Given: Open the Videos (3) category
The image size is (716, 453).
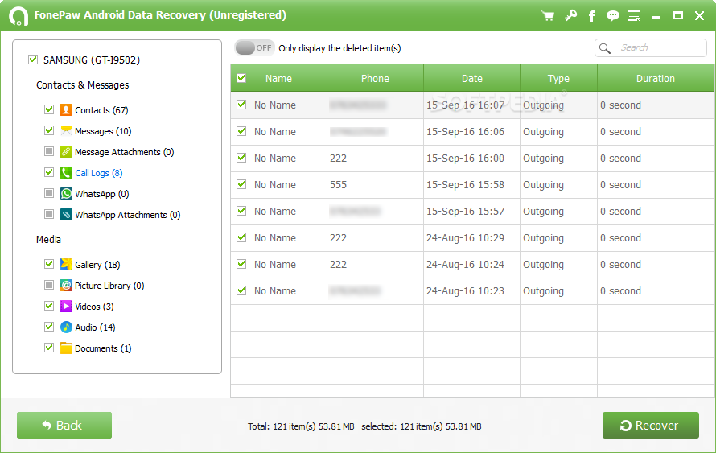Looking at the screenshot, I should 94,307.
